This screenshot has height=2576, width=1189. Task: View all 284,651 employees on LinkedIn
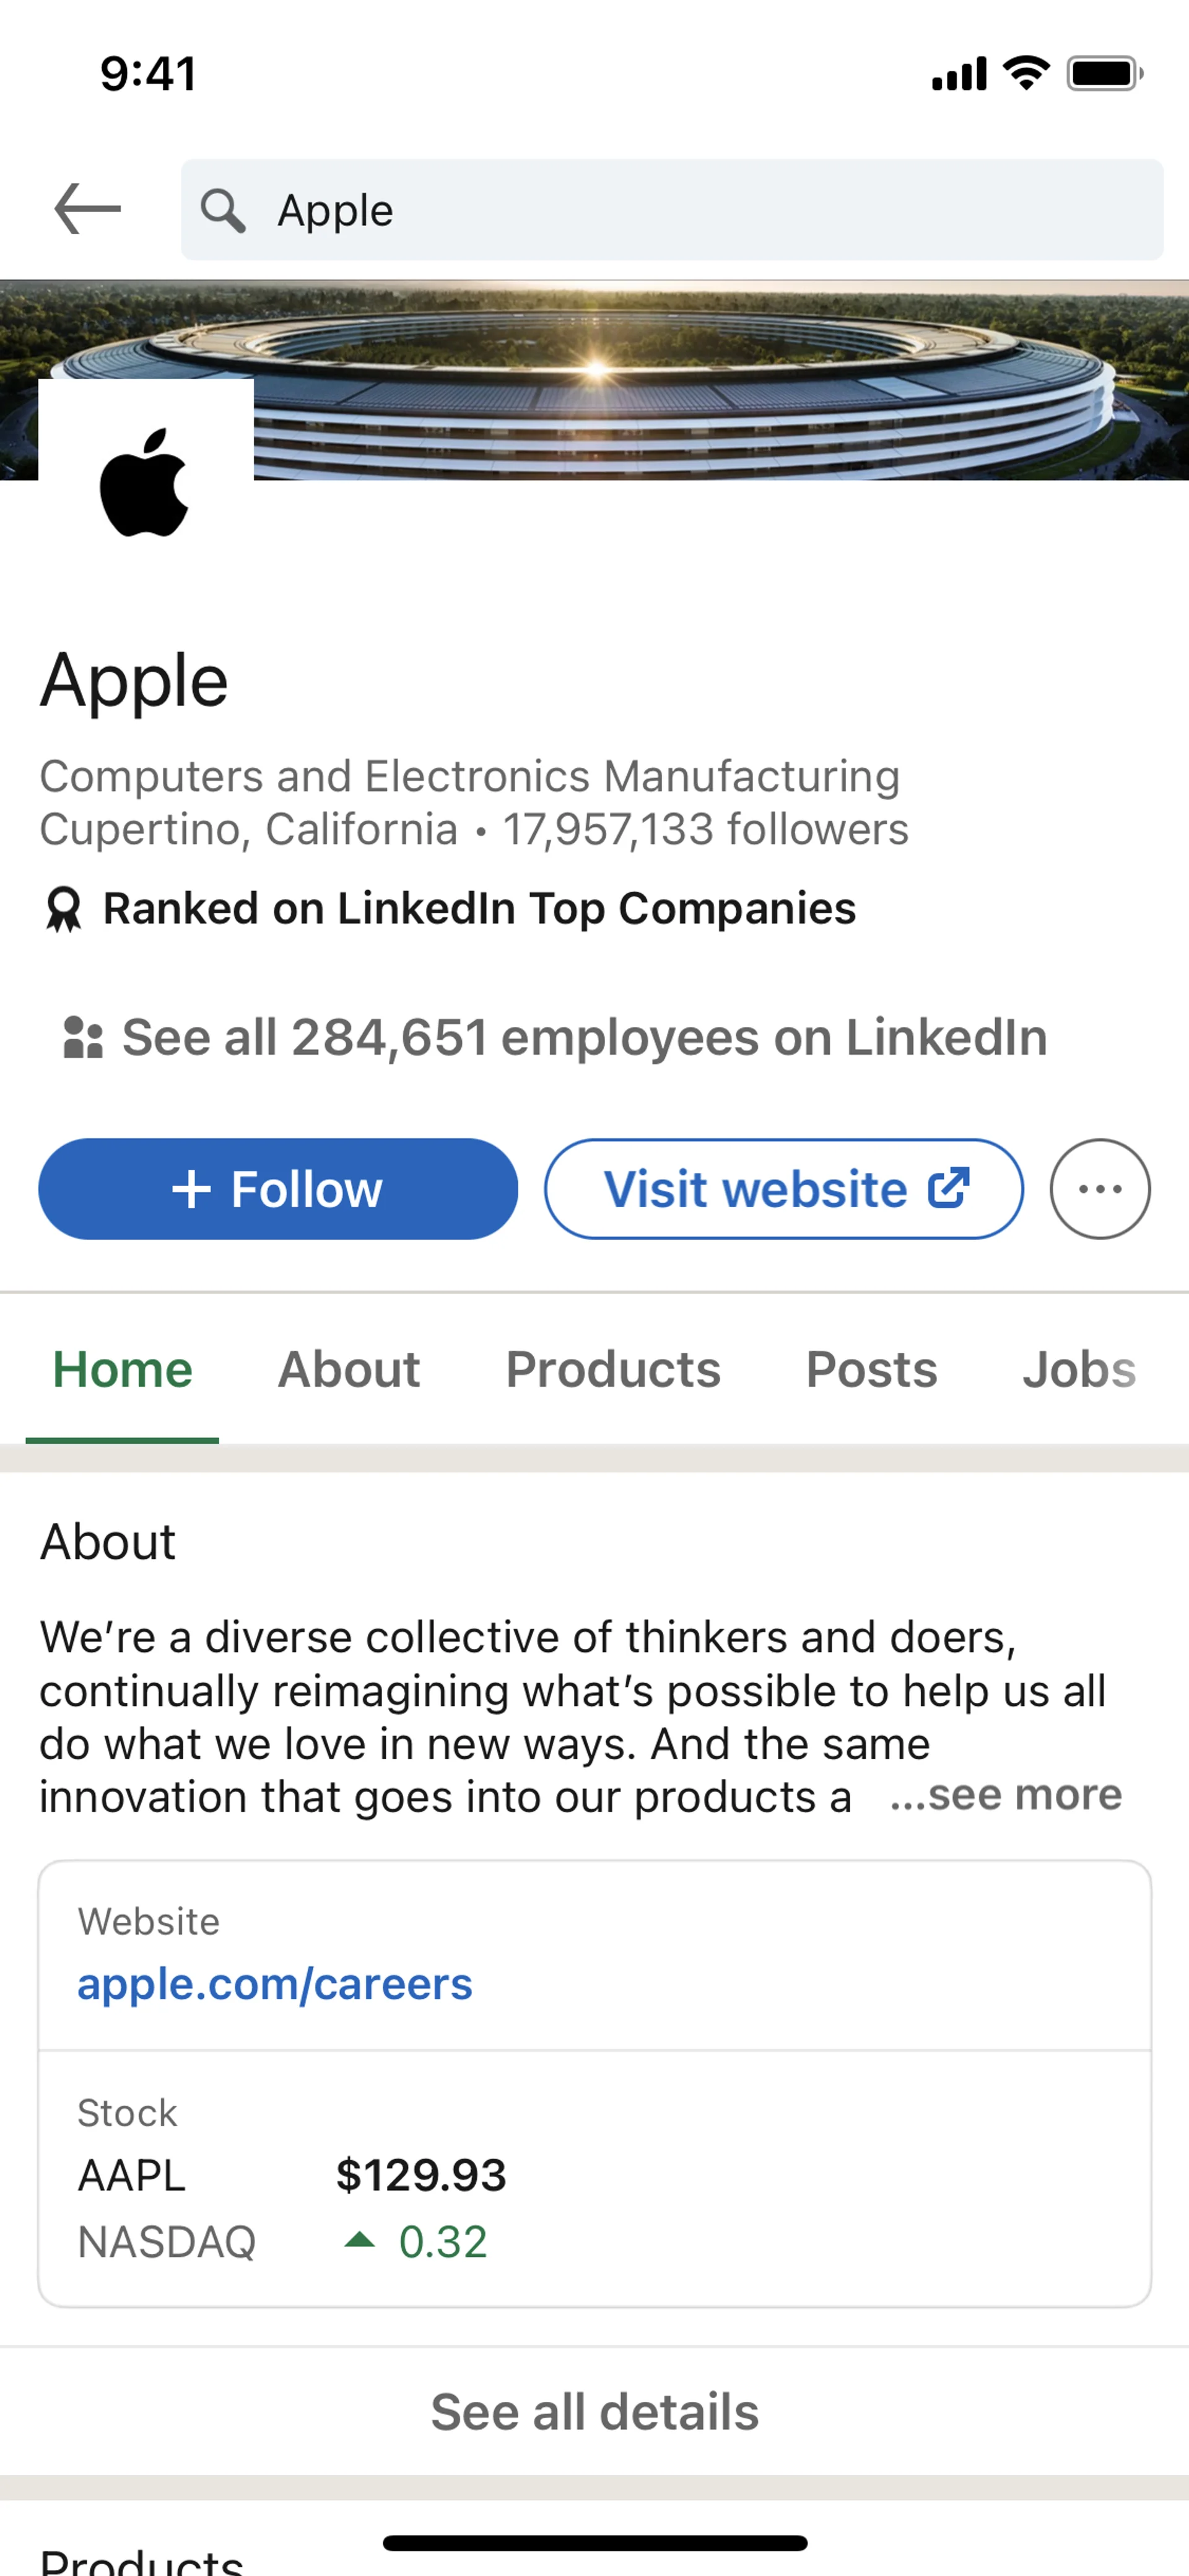[x=583, y=1037]
